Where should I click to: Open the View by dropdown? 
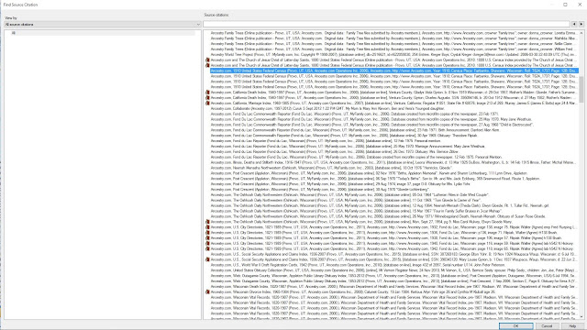point(103,25)
